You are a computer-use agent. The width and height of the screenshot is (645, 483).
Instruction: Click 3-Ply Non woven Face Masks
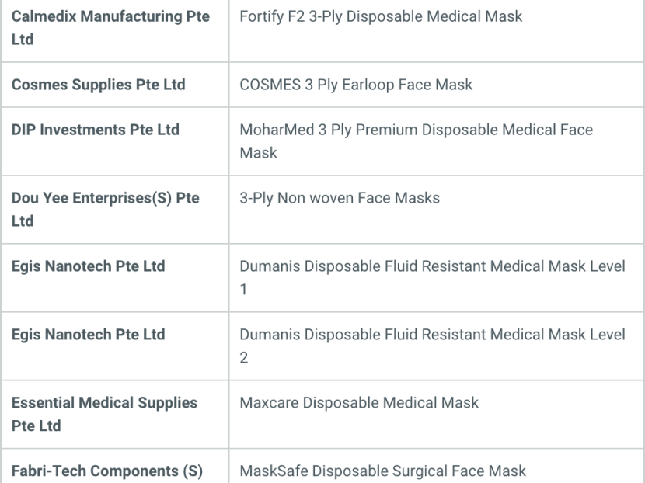coord(340,198)
